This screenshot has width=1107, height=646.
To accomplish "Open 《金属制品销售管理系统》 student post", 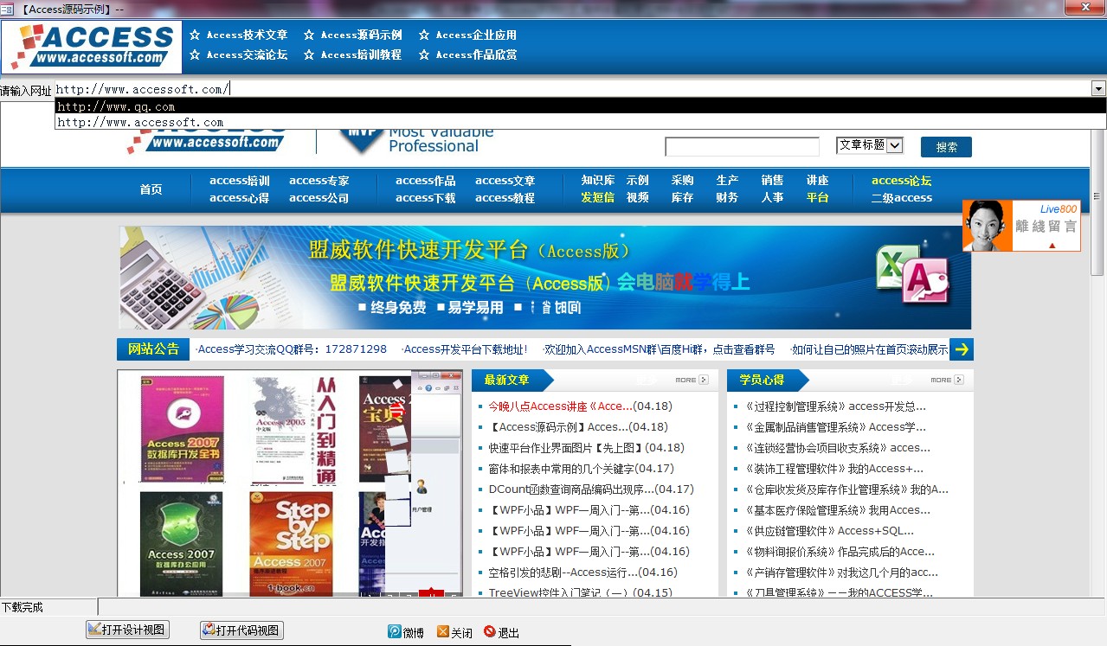I will point(835,427).
